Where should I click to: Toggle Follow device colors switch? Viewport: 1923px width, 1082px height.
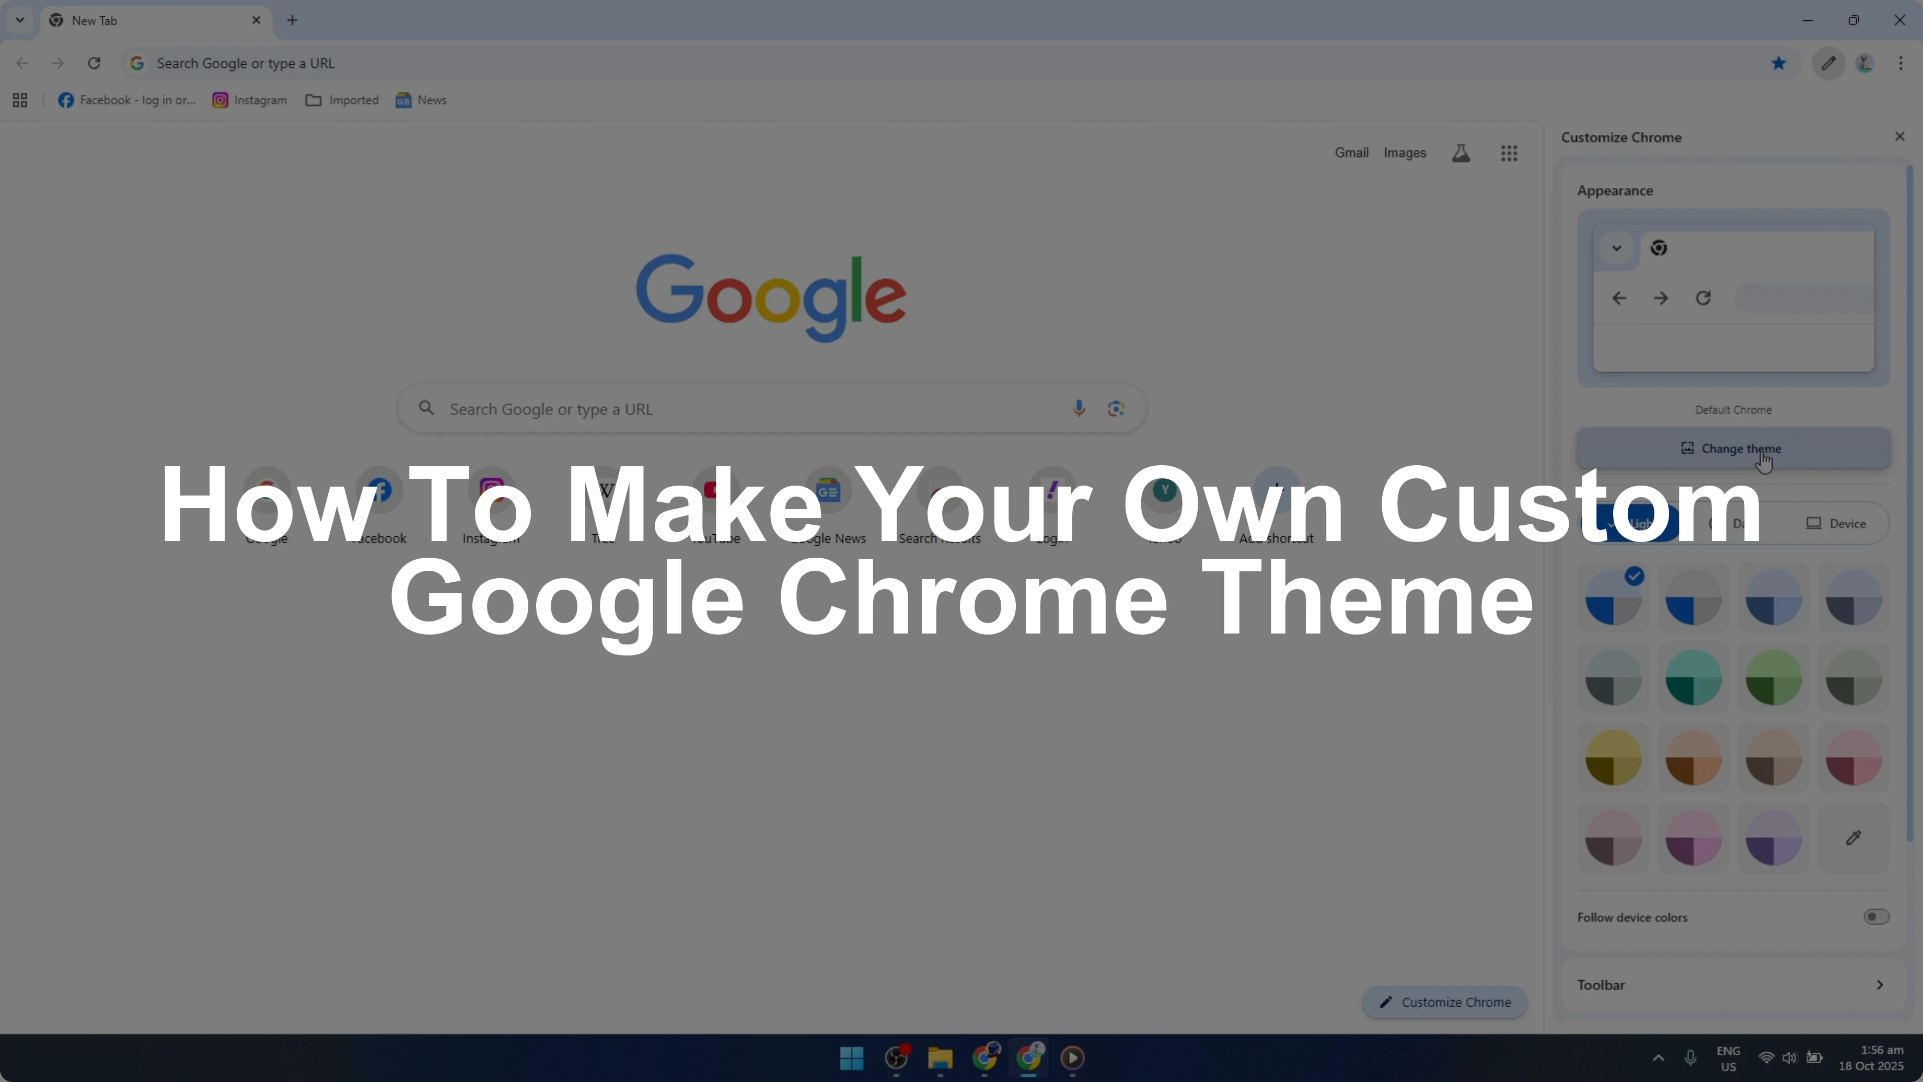tap(1876, 917)
